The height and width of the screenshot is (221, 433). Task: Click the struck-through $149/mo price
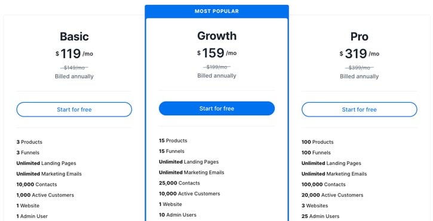coord(74,67)
